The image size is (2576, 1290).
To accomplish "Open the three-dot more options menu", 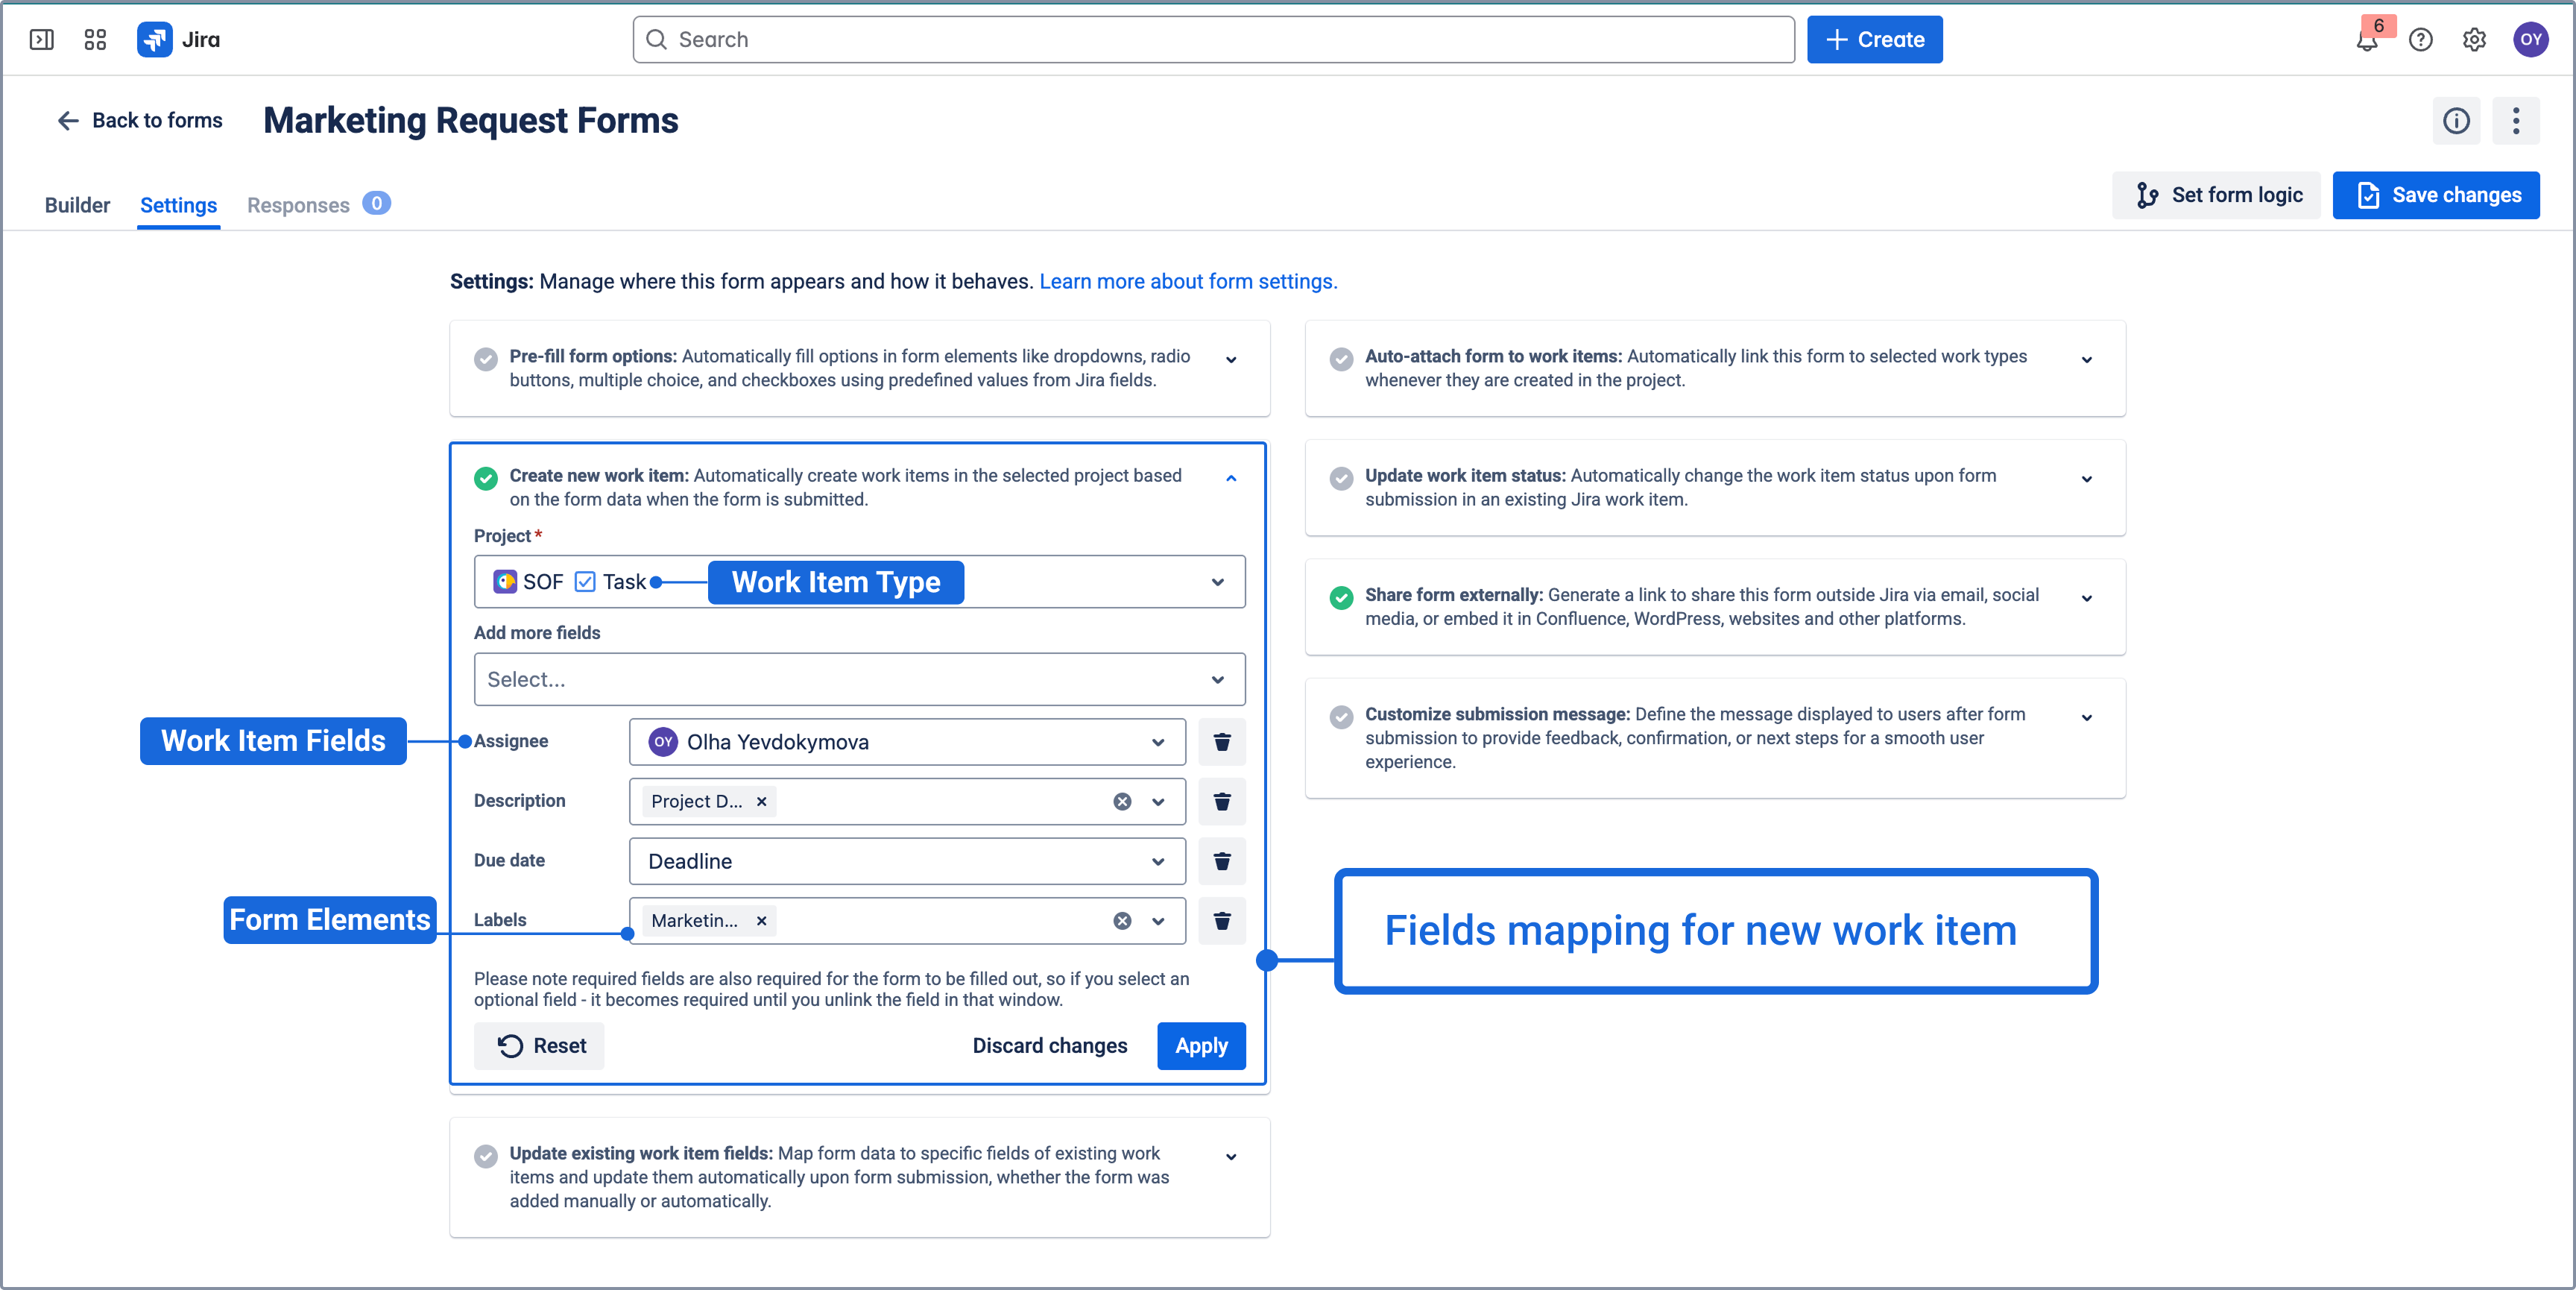I will point(2516,121).
